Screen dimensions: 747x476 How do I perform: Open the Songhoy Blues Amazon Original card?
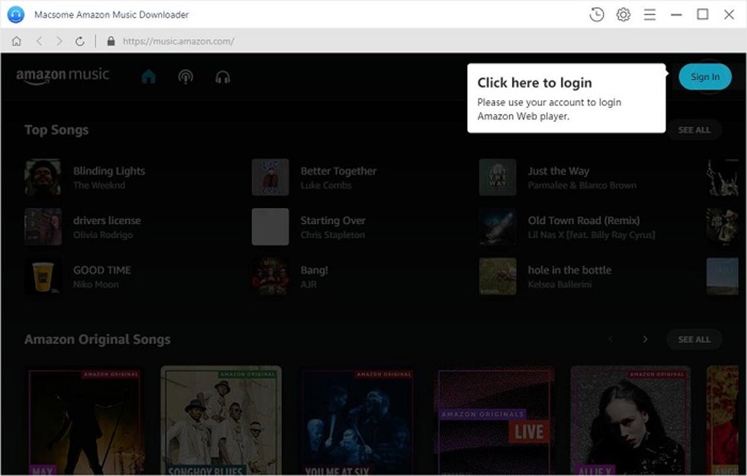coord(221,420)
